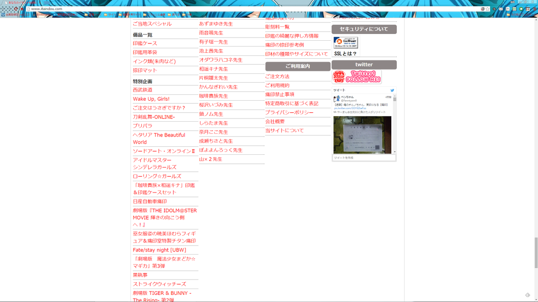Open the プリパラ link
This screenshot has width=538, height=302.
pos(143,126)
